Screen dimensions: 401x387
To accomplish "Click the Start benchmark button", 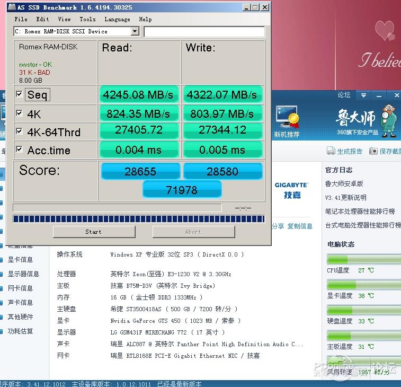I will tap(94, 232).
